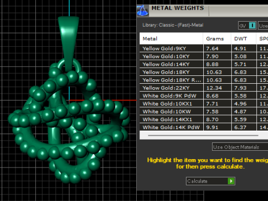Image resolution: width=268 pixels, height=201 pixels.
Task: Select the Yellow Gold:10KY row
Action: tap(204, 56)
